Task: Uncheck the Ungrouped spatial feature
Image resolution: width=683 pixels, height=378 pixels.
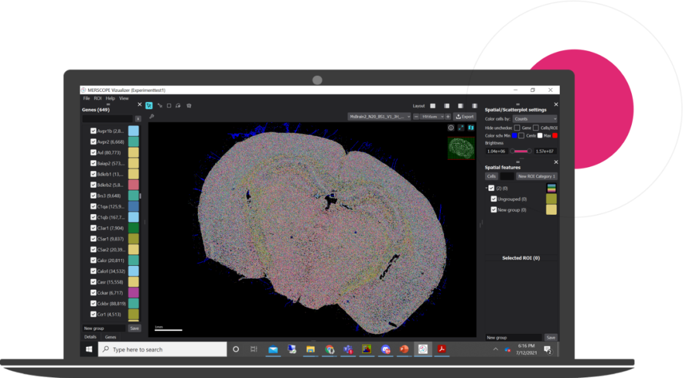Action: pyautogui.click(x=494, y=199)
